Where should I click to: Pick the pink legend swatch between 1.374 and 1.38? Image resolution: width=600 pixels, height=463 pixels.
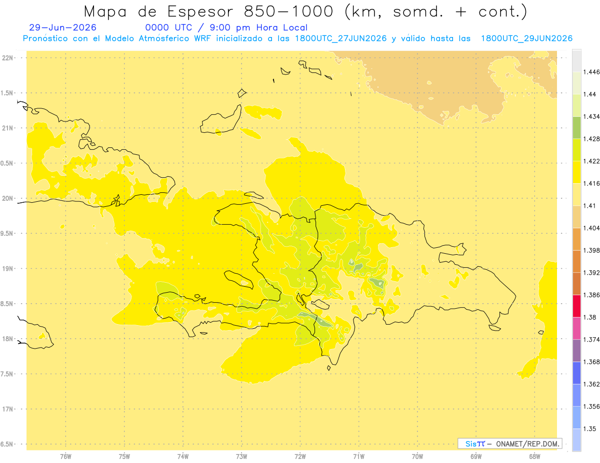(x=576, y=328)
